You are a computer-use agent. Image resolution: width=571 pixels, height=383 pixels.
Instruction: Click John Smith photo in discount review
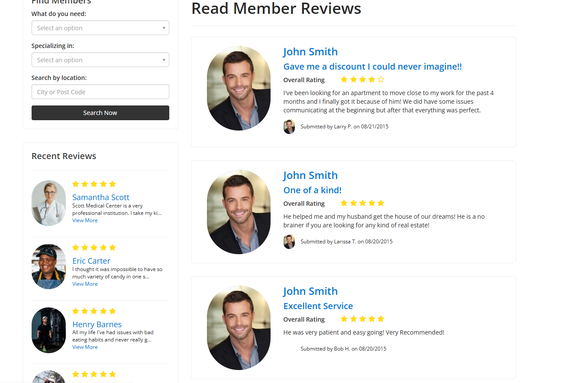click(x=239, y=88)
